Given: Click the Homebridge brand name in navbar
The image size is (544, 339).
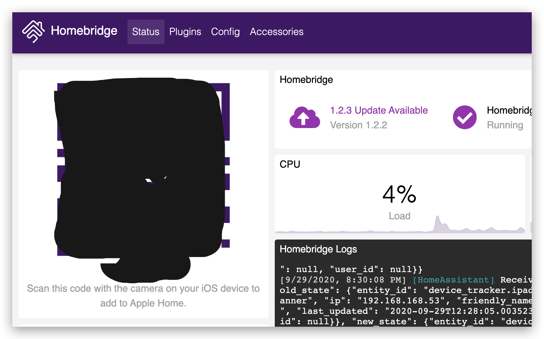Looking at the screenshot, I should coord(84,31).
